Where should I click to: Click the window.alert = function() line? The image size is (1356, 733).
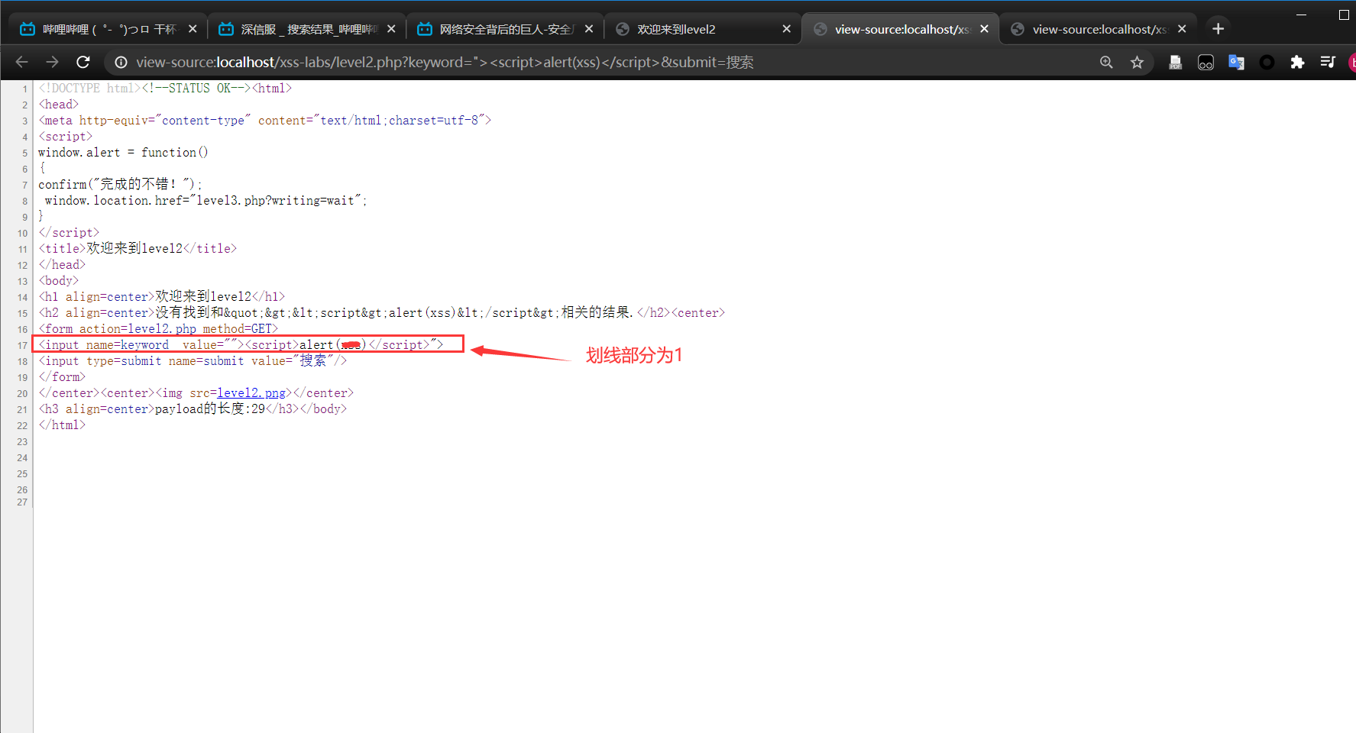tap(123, 153)
